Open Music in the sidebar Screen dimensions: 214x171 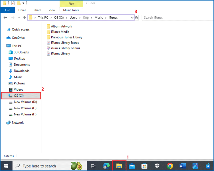pos(16,77)
